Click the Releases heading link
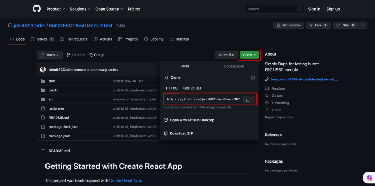The width and height of the screenshot is (375, 186). tap(273, 135)
